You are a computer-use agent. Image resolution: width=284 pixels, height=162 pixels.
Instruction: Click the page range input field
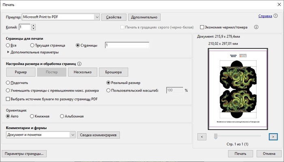click(127, 45)
